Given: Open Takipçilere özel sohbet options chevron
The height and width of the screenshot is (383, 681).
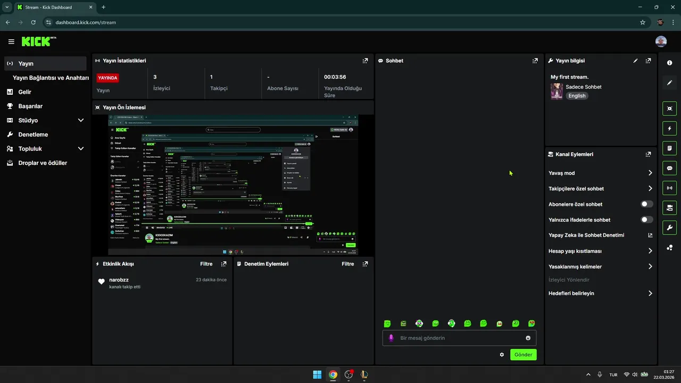Looking at the screenshot, I should (650, 188).
